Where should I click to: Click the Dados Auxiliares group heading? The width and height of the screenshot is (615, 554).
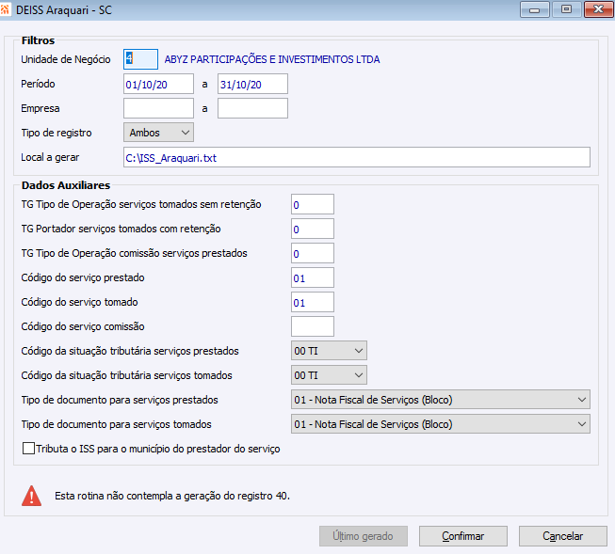[x=66, y=185]
